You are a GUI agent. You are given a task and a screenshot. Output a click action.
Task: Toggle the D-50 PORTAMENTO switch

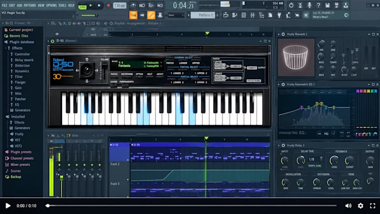coord(125,85)
